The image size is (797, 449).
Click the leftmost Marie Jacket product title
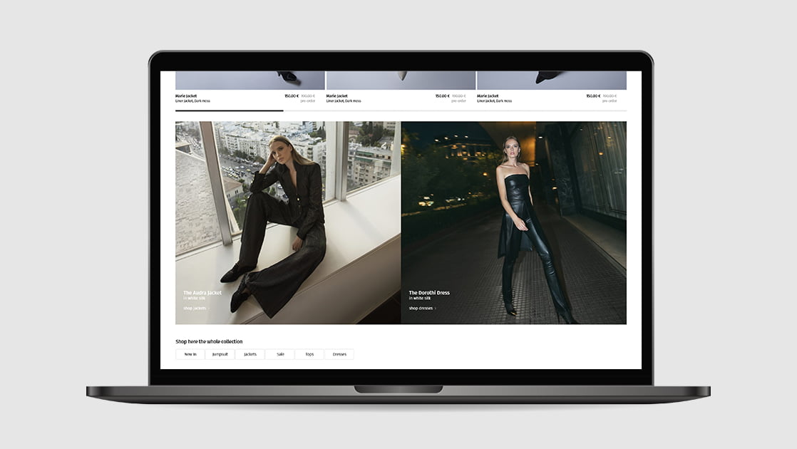[186, 96]
